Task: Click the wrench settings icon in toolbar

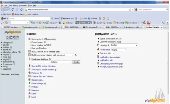Action: 163,23
